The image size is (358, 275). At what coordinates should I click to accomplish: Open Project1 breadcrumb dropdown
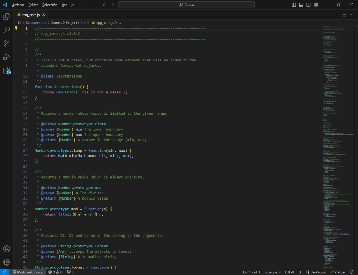click(72, 23)
